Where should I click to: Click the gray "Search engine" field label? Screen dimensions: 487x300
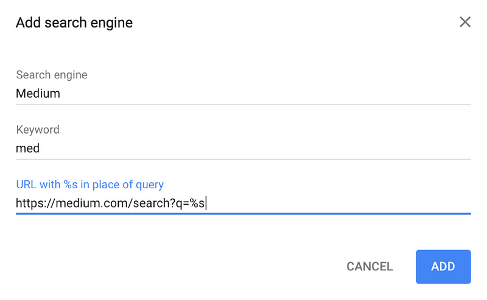[x=52, y=75]
